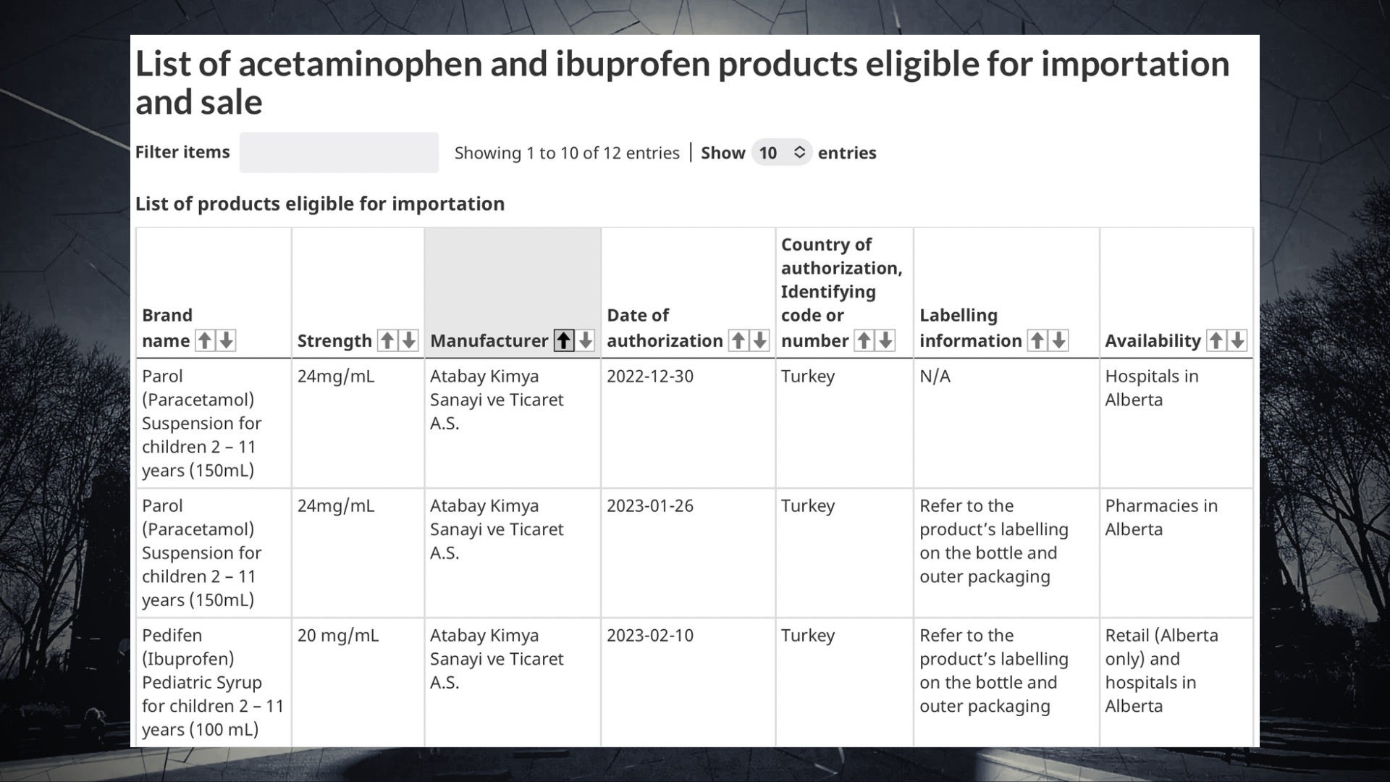Sort Brand name column ascending
This screenshot has width=1390, height=782.
click(x=206, y=340)
